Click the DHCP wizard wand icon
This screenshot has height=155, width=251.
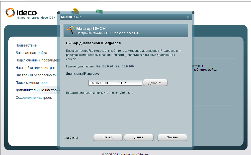pyautogui.click(x=70, y=30)
